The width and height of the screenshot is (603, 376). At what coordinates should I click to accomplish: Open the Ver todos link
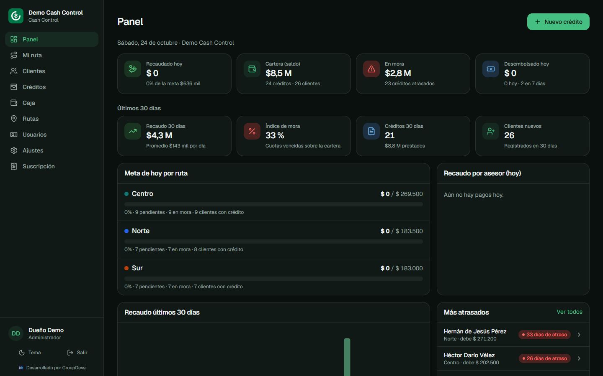[569, 312]
